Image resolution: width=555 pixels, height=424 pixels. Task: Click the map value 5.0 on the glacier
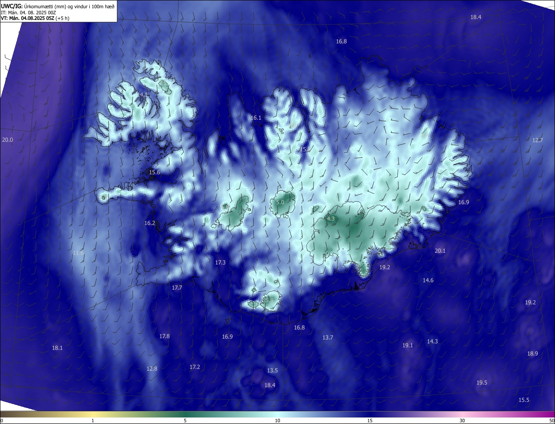[x=280, y=202]
